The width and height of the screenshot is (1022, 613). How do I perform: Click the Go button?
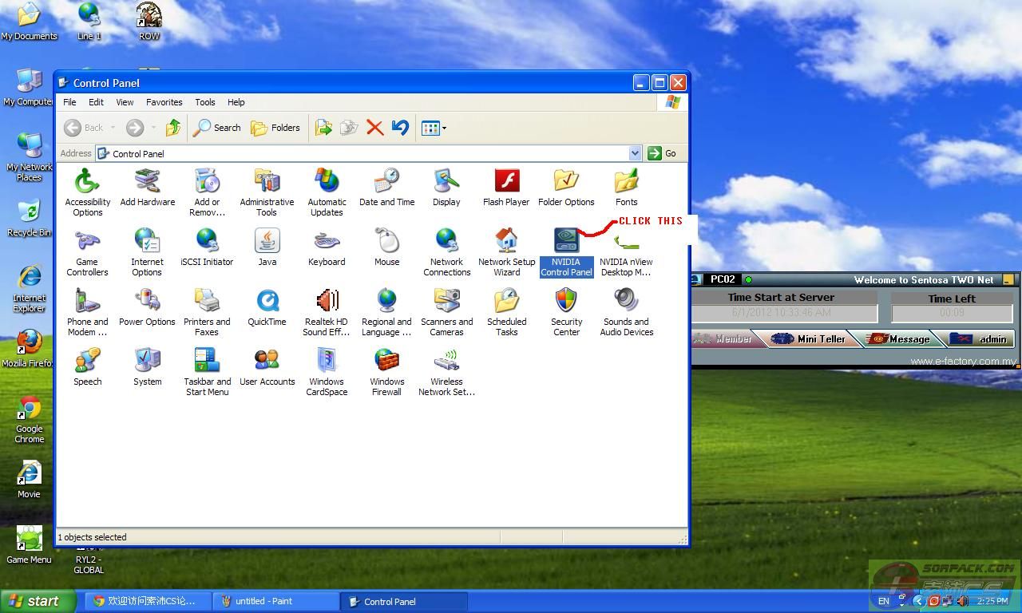point(663,153)
